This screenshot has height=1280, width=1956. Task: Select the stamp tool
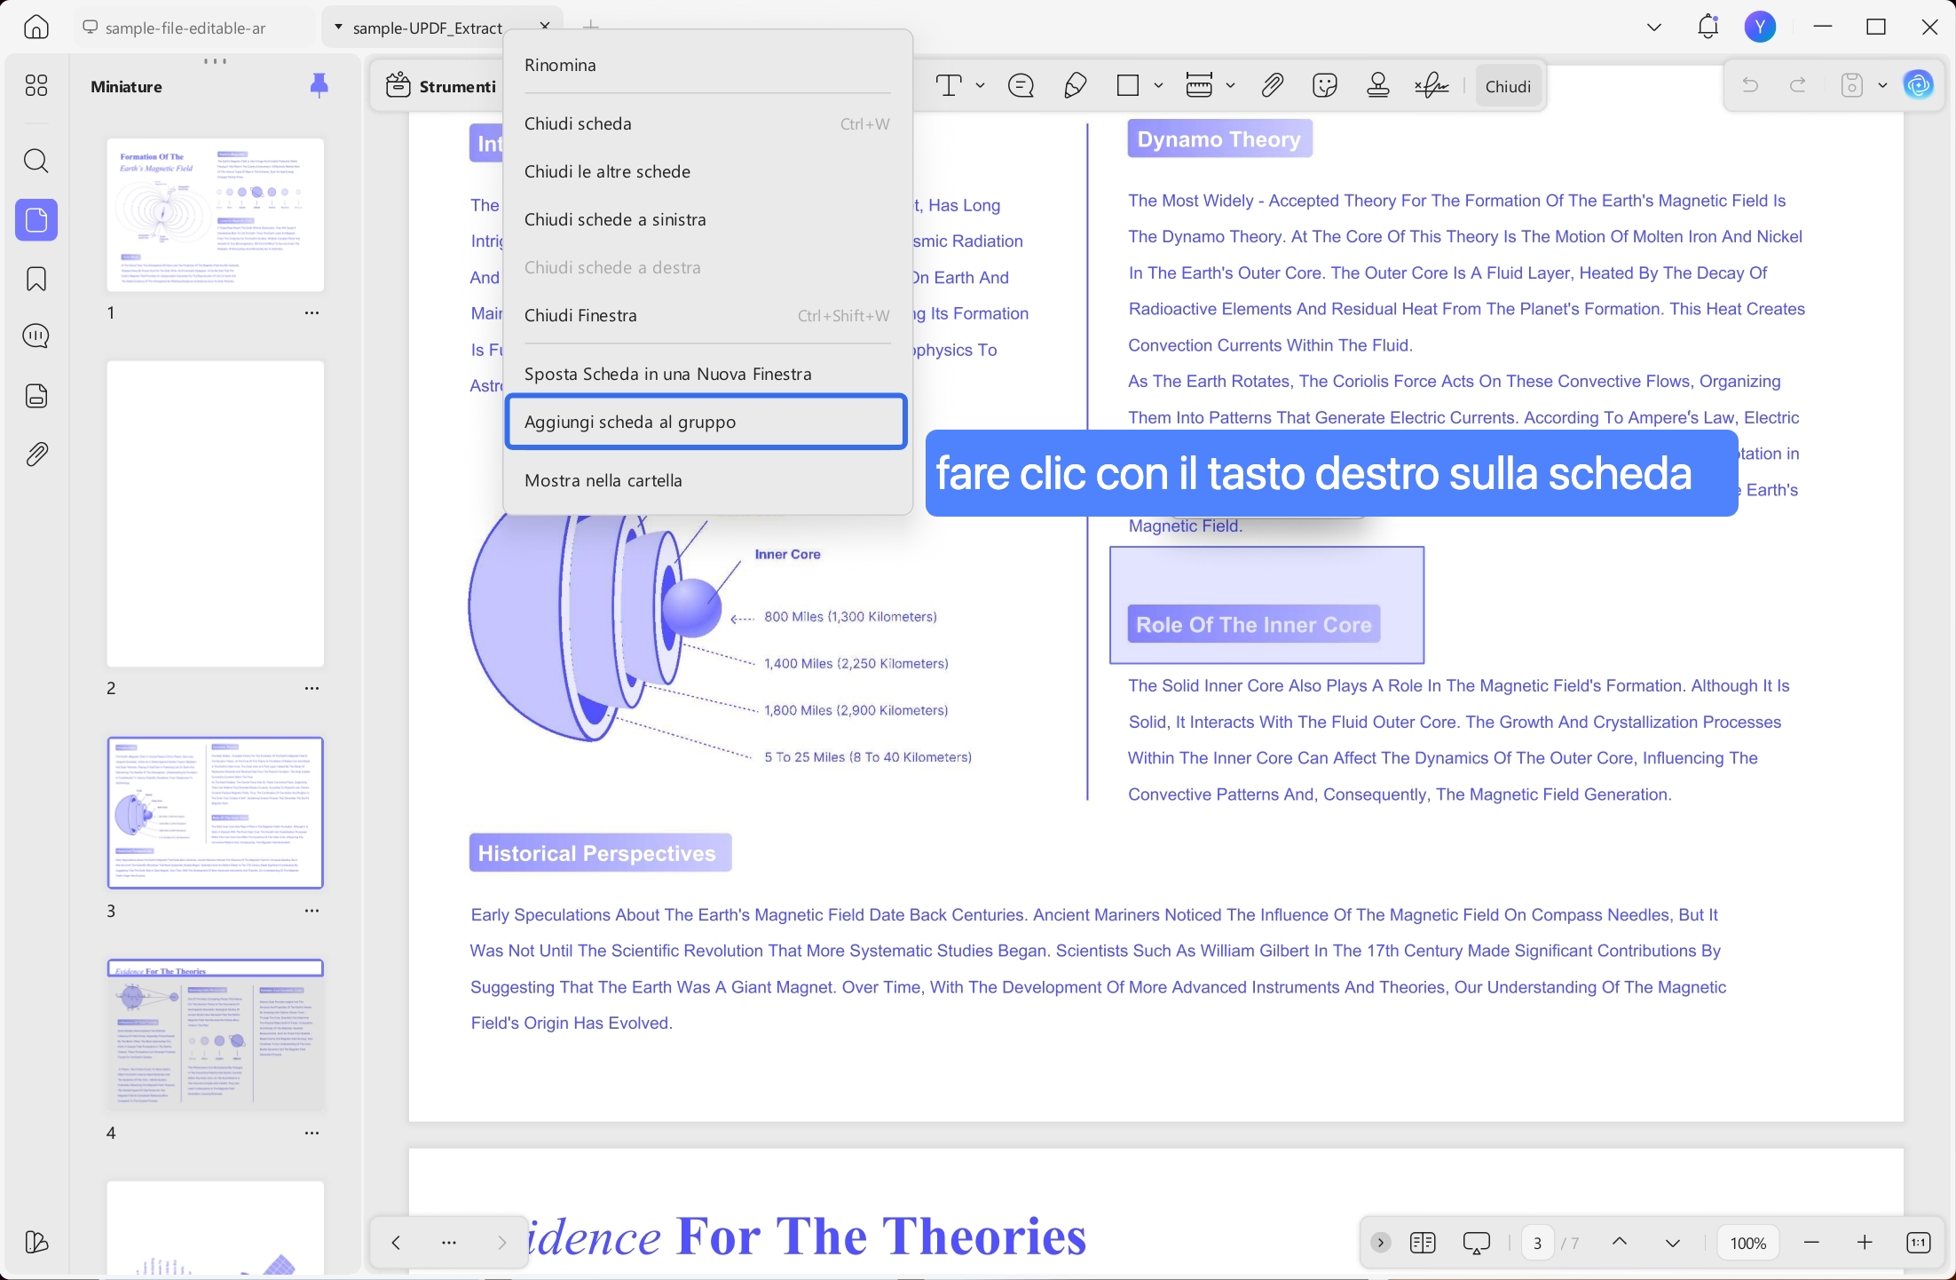(x=1378, y=85)
